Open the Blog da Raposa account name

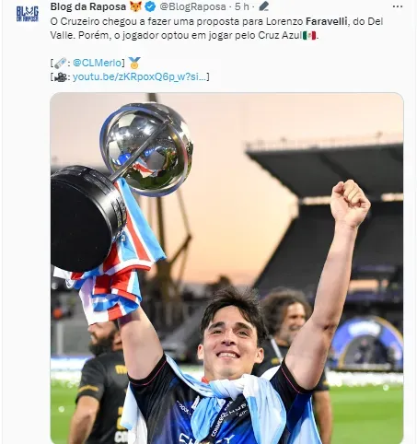(88, 6)
